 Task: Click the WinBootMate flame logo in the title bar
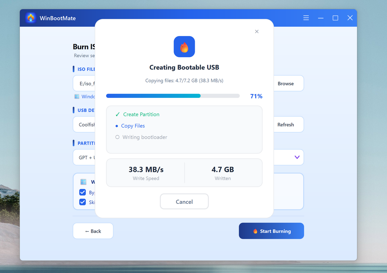click(31, 18)
